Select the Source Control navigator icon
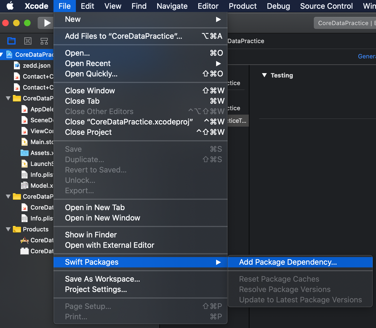The height and width of the screenshot is (328, 376). [28, 41]
